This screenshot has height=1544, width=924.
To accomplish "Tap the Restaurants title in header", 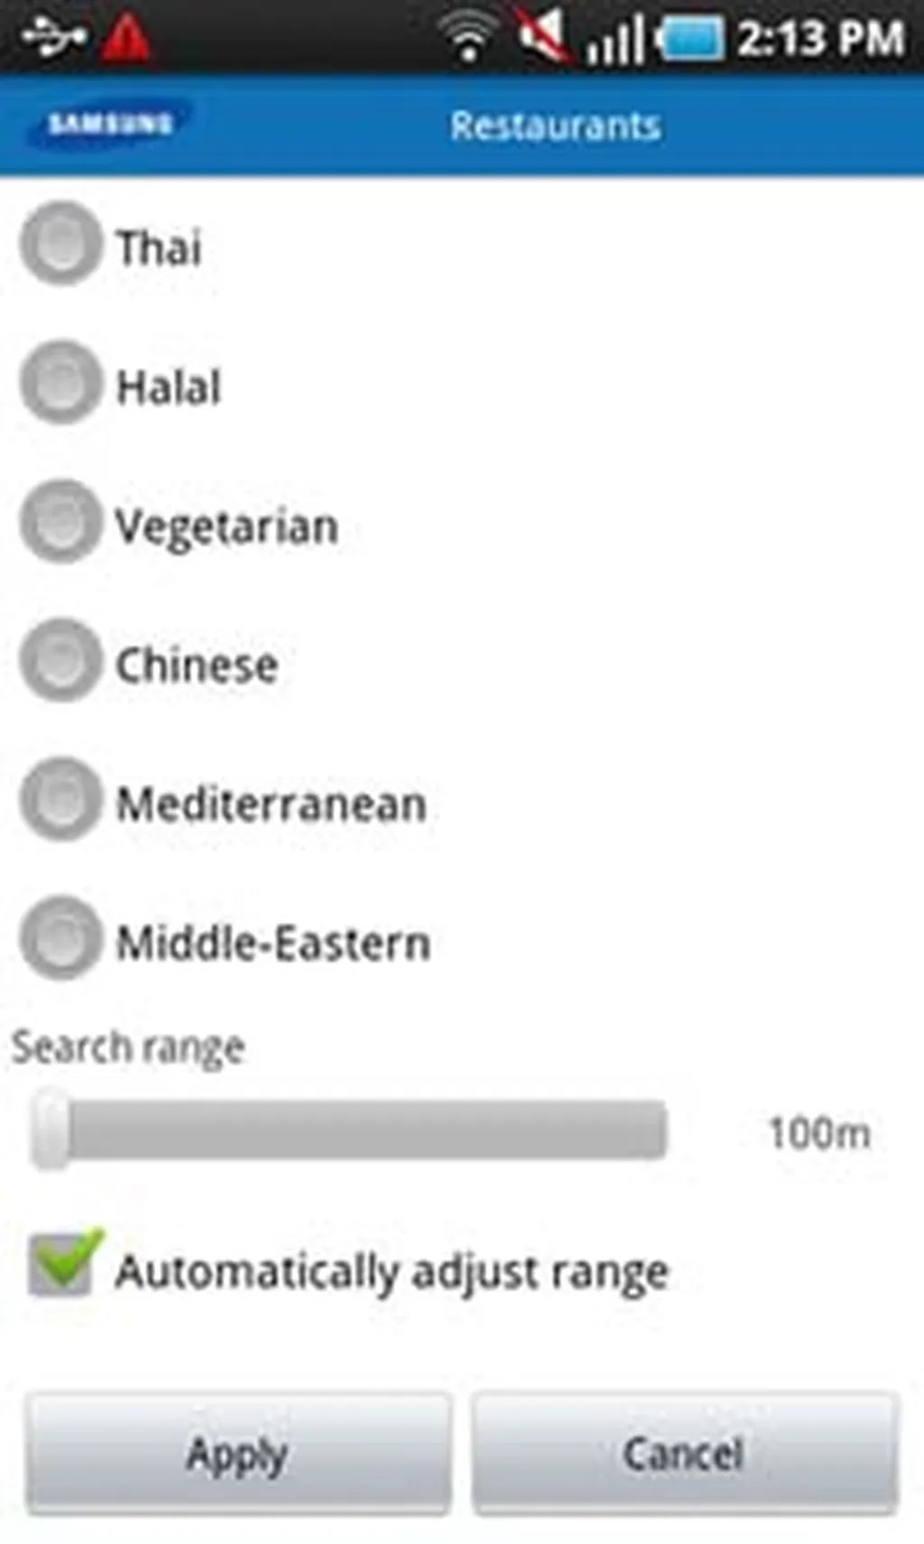I will (555, 126).
